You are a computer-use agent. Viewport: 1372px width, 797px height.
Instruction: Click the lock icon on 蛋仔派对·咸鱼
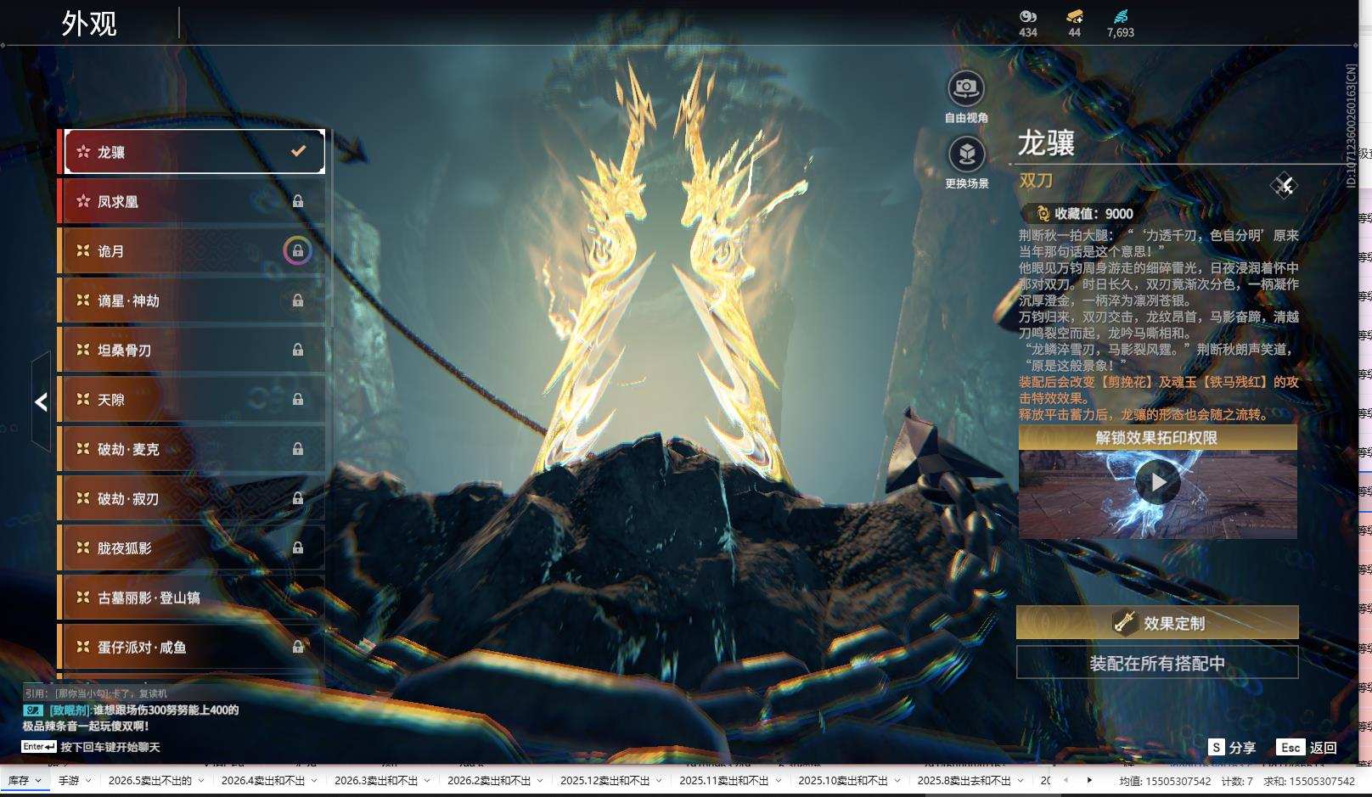[x=298, y=647]
